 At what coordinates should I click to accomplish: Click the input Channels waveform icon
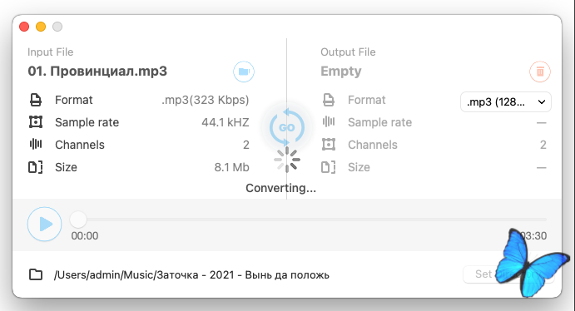click(36, 145)
